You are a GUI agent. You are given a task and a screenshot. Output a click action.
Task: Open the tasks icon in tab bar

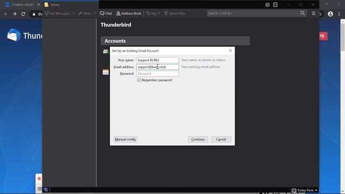point(275,5)
